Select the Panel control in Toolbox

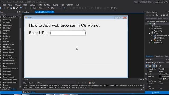point(5,66)
